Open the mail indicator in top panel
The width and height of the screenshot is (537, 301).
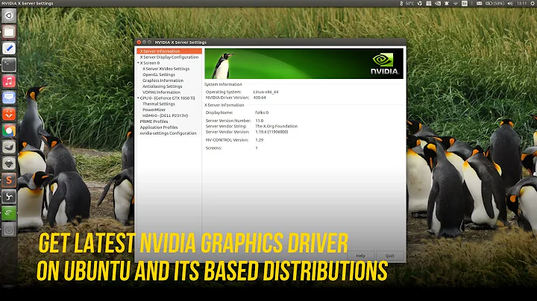479,4
